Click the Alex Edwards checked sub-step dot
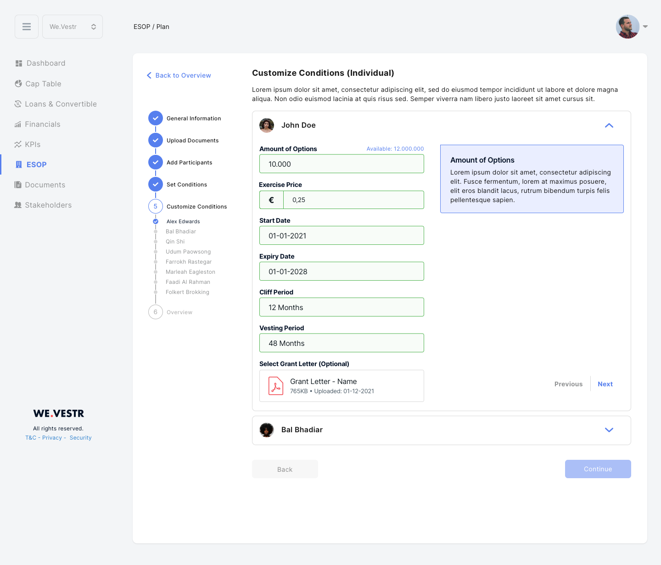The image size is (661, 565). (x=156, y=221)
